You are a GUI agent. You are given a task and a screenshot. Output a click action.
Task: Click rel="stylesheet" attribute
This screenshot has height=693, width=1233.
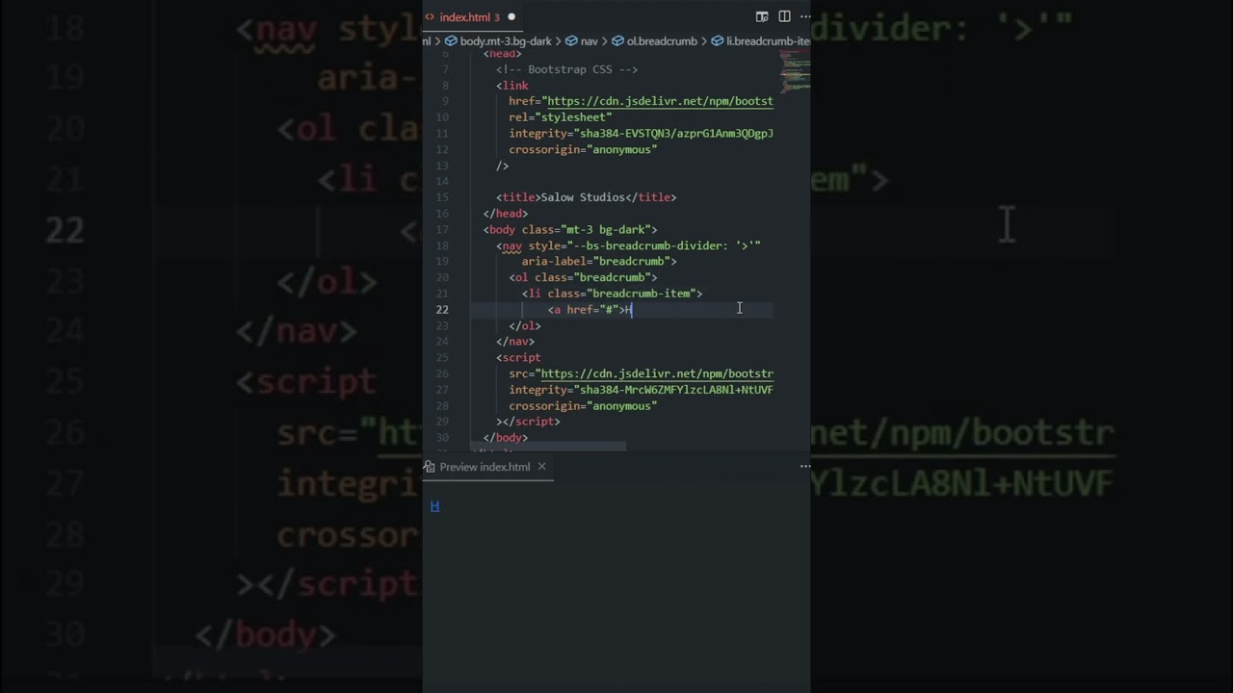pyautogui.click(x=561, y=117)
